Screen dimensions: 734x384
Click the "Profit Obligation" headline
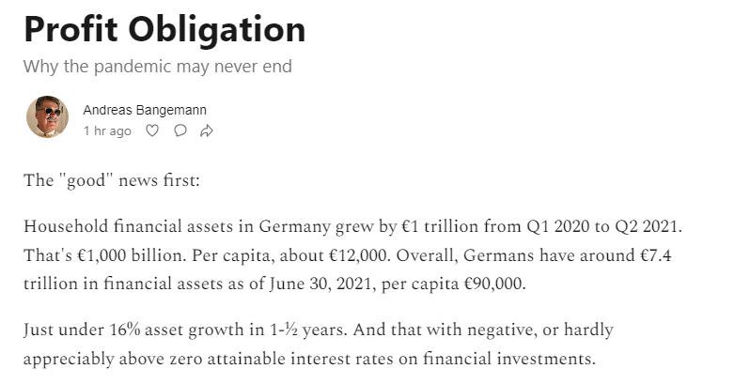164,29
